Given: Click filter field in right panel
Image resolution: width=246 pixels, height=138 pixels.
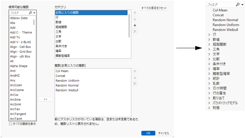Looking at the screenshot, I should [x=220, y=5].
